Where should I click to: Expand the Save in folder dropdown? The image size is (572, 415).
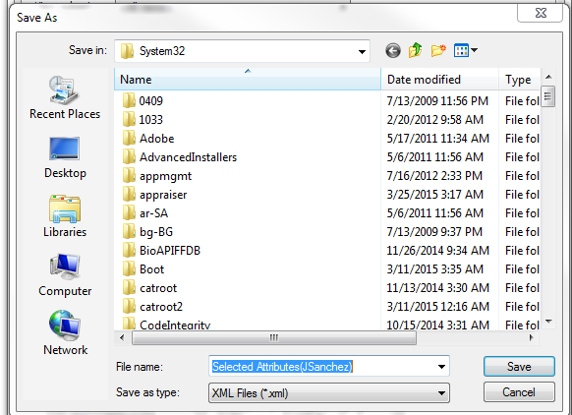click(x=362, y=51)
